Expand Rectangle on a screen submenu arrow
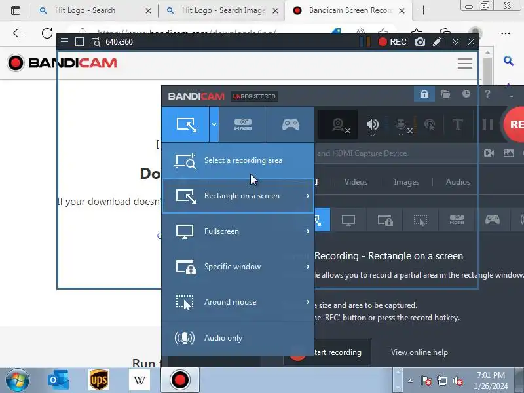Viewport: 524px width, 393px height. point(308,196)
